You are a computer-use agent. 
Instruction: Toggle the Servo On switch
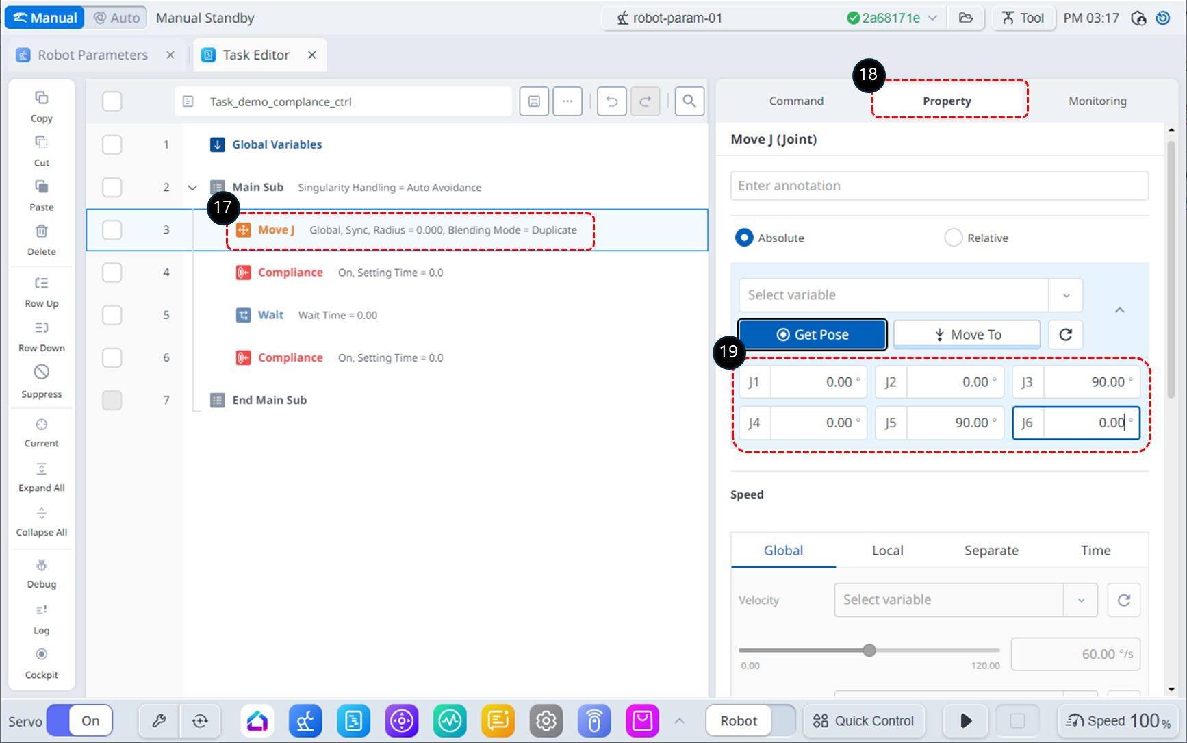tap(79, 720)
